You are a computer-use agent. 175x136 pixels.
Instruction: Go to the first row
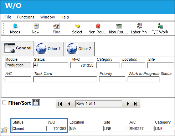tap(60, 104)
